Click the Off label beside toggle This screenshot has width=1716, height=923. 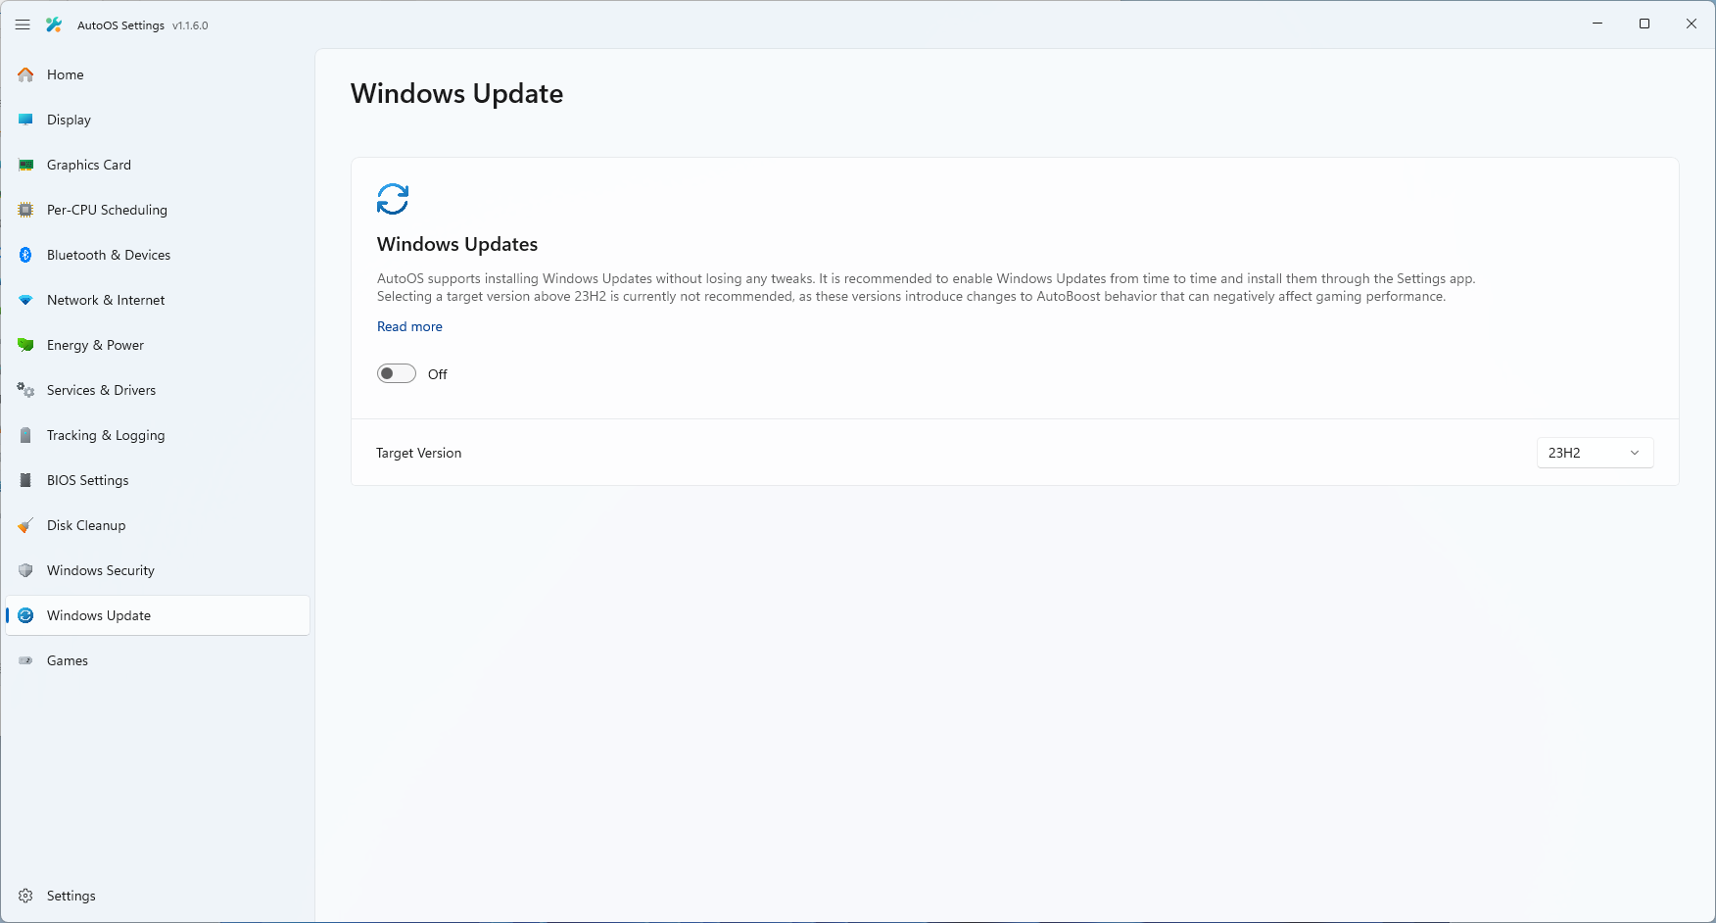pos(438,374)
